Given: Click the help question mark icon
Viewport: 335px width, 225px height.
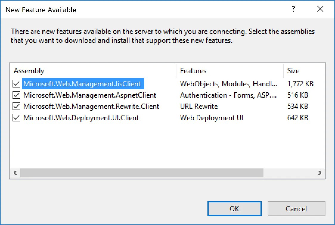Looking at the screenshot, I should 293,9.
